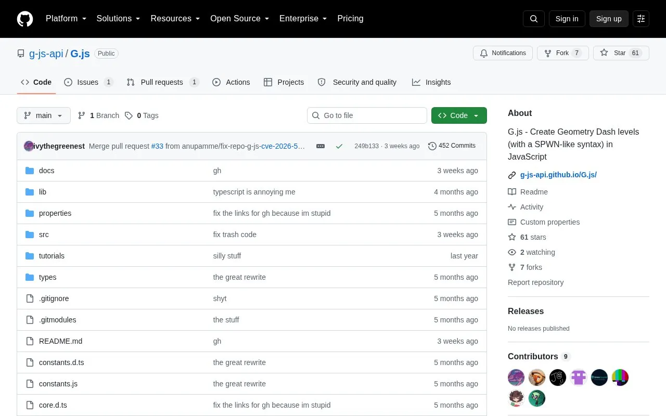Open the ivythegreenest avatar in commit row
666x416 pixels.
[x=29, y=146]
